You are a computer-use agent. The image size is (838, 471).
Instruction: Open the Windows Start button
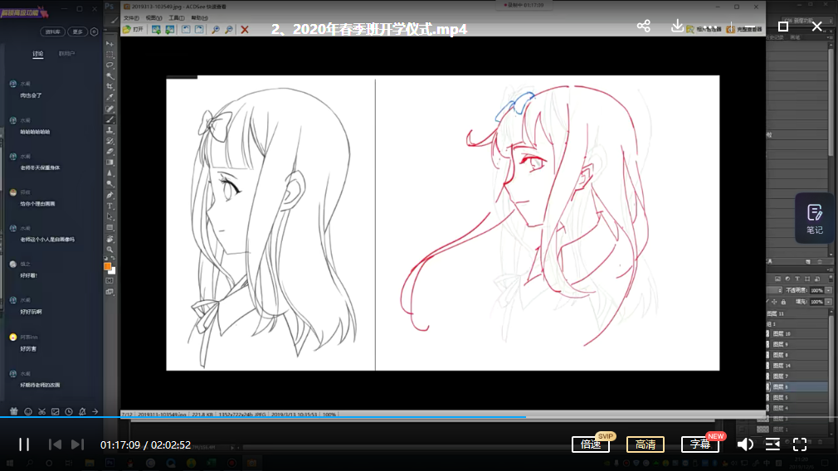(x=10, y=463)
